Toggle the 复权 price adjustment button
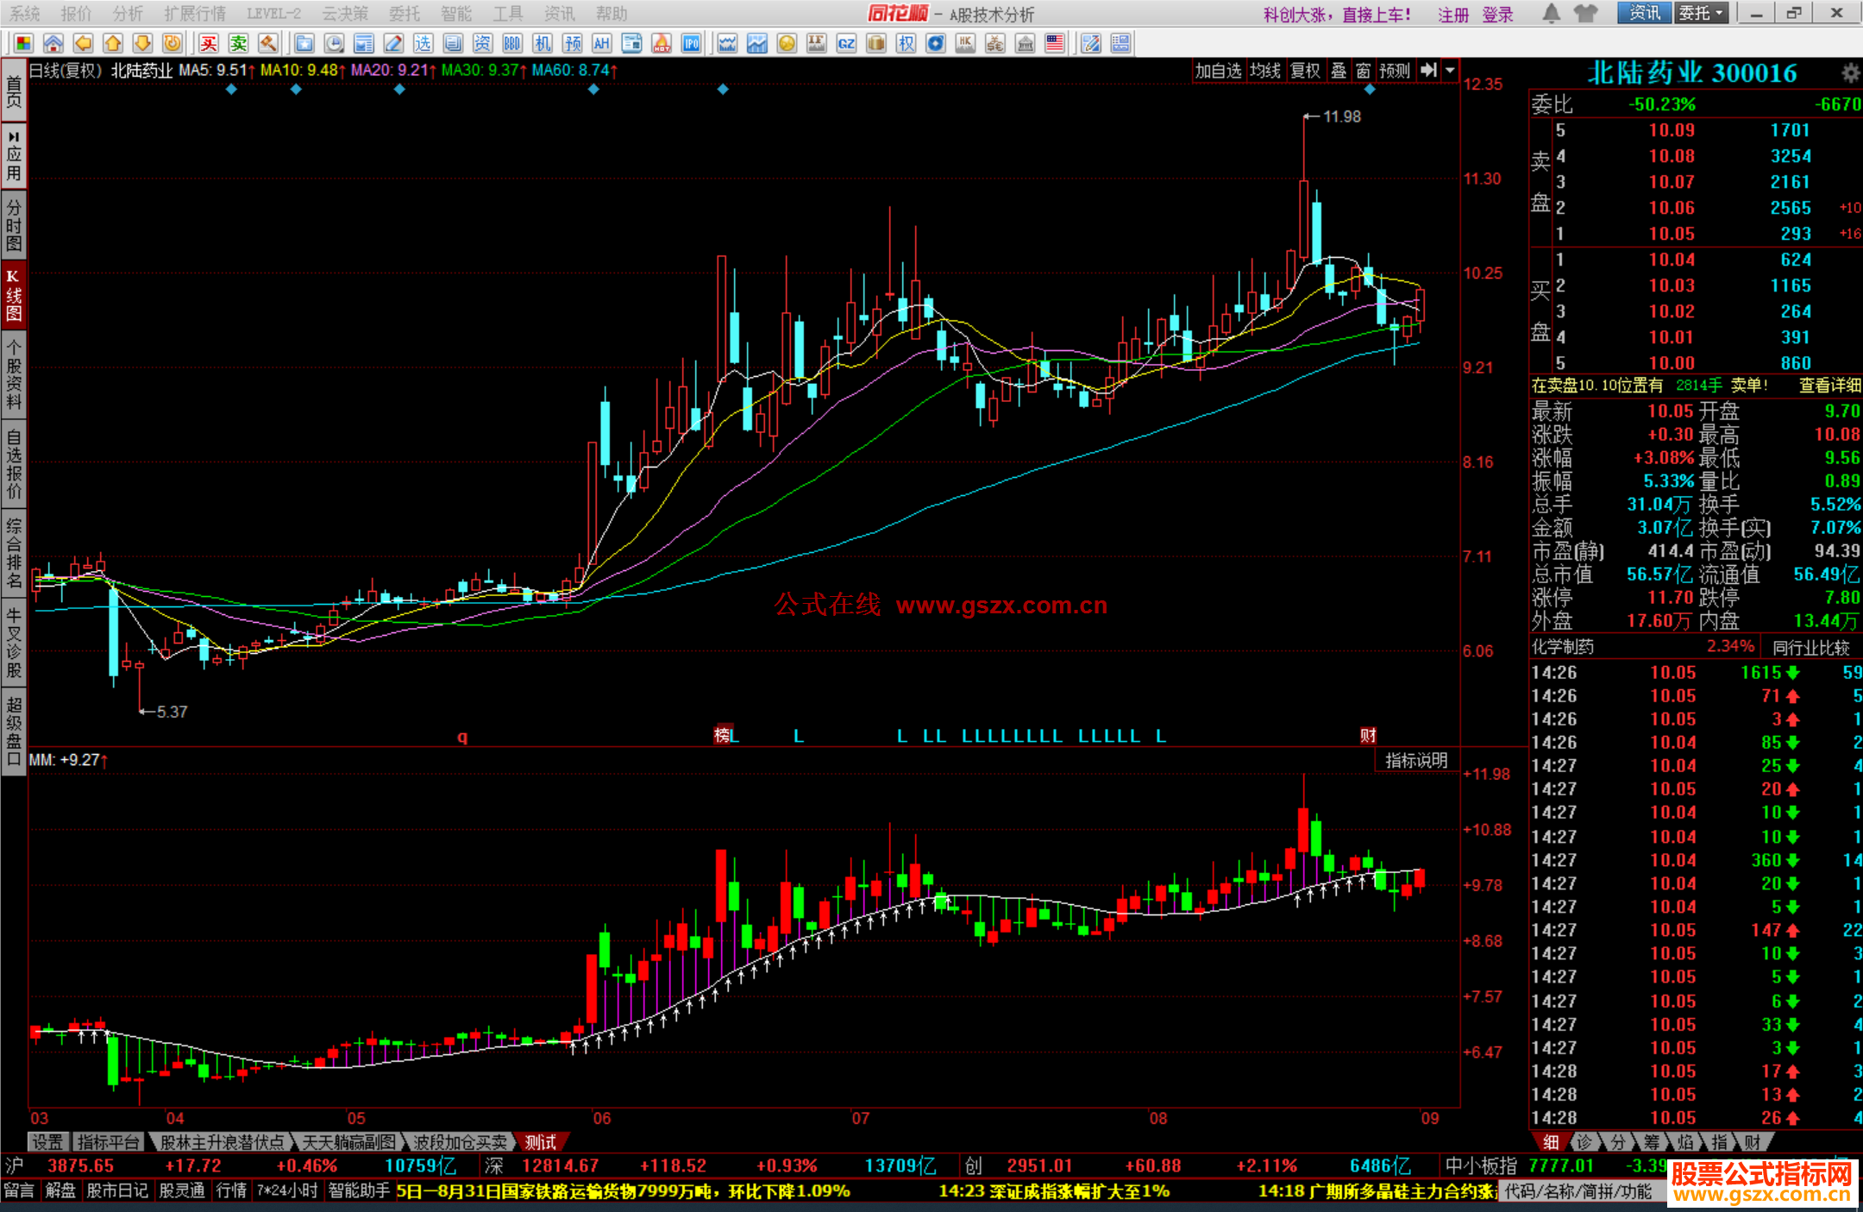The height and width of the screenshot is (1212, 1863). pos(1305,71)
